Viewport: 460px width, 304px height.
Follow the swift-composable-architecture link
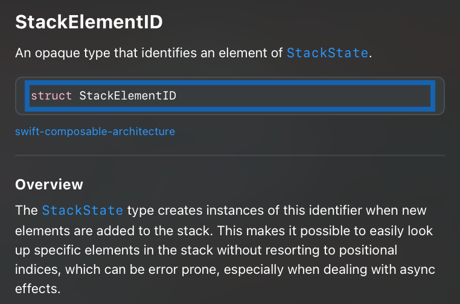[95, 131]
